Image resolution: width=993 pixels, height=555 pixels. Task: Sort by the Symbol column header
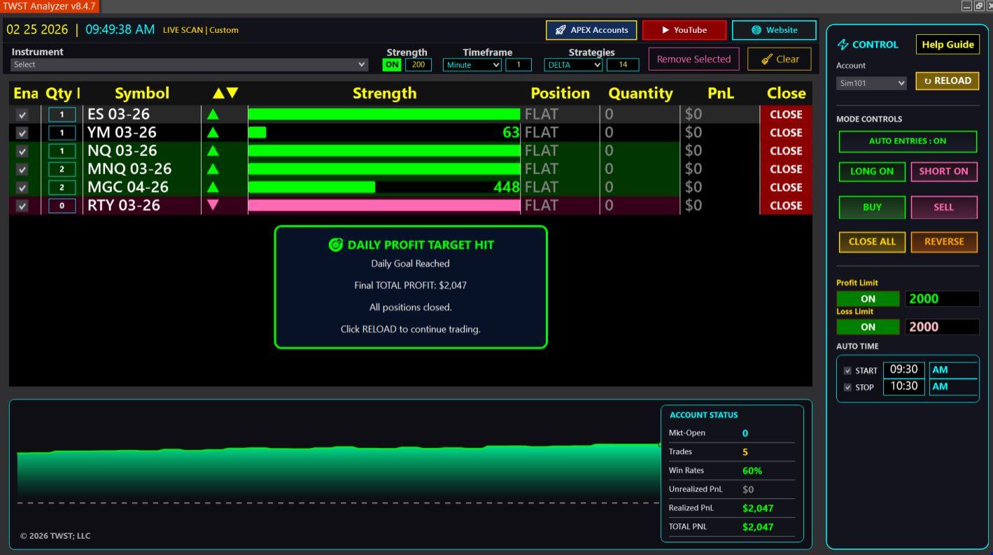click(x=142, y=93)
